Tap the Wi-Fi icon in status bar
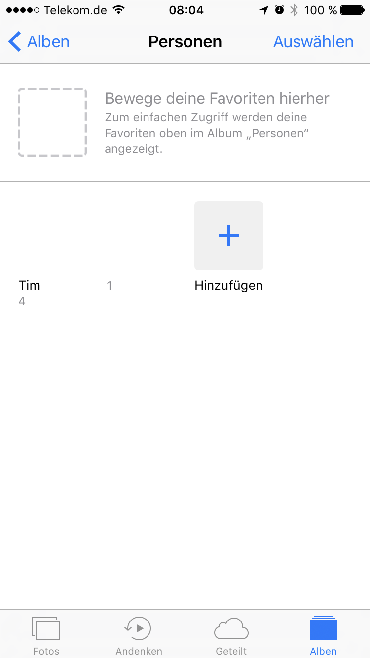Screen dimensions: 370x658 118,10
